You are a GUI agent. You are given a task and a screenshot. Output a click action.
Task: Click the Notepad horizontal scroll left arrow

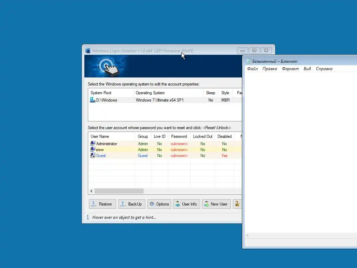pos(248,236)
